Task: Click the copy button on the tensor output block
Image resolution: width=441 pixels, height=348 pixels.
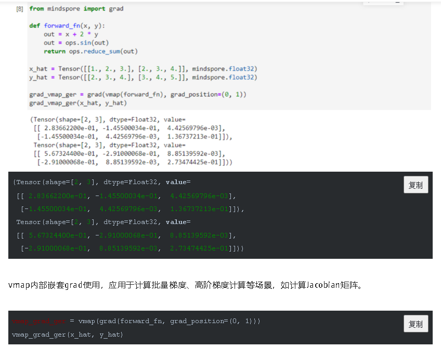Action: 416,185
